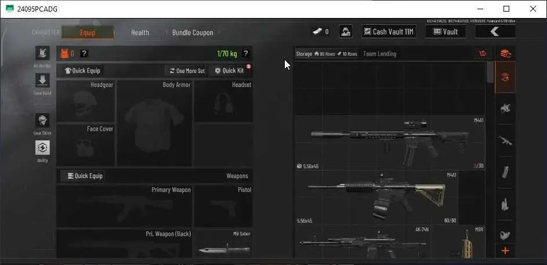
Task: Open the Vault button
Action: [445, 32]
